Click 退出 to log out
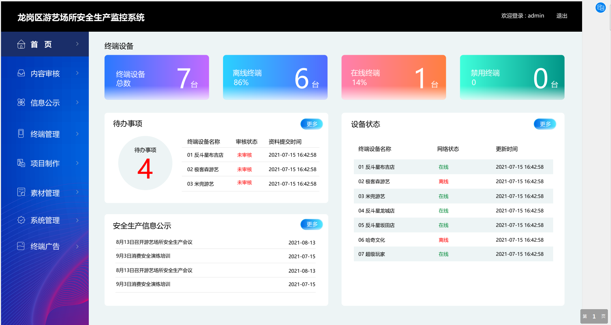 coord(562,16)
